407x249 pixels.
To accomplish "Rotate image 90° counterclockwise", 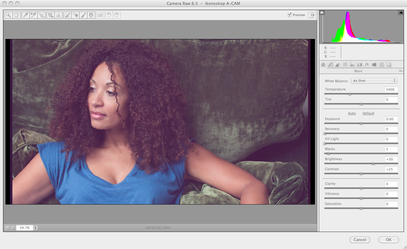I will pyautogui.click(x=109, y=15).
